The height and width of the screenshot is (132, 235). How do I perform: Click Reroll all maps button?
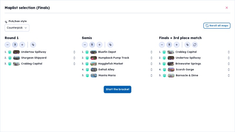(x=217, y=26)
